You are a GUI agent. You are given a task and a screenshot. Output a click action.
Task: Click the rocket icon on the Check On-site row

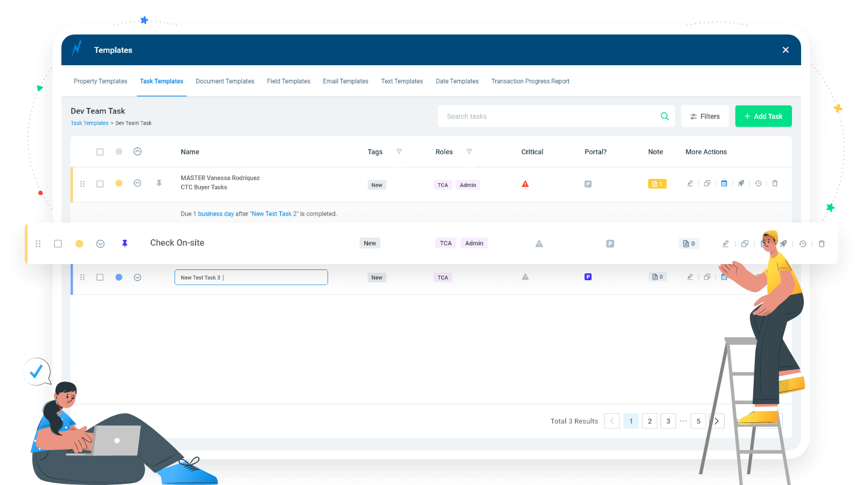783,243
